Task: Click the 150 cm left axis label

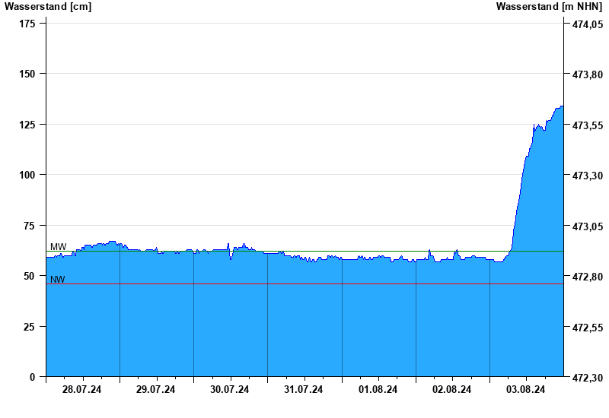Action: click(x=27, y=74)
